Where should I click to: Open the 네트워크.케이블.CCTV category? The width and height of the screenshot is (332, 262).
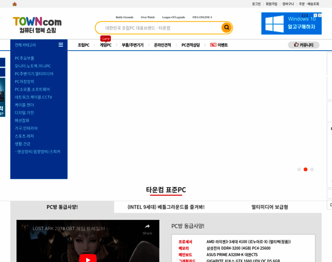33,97
